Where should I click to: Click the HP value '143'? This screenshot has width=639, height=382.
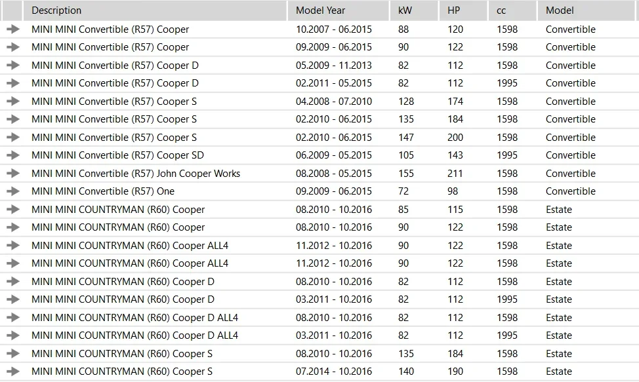(455, 155)
